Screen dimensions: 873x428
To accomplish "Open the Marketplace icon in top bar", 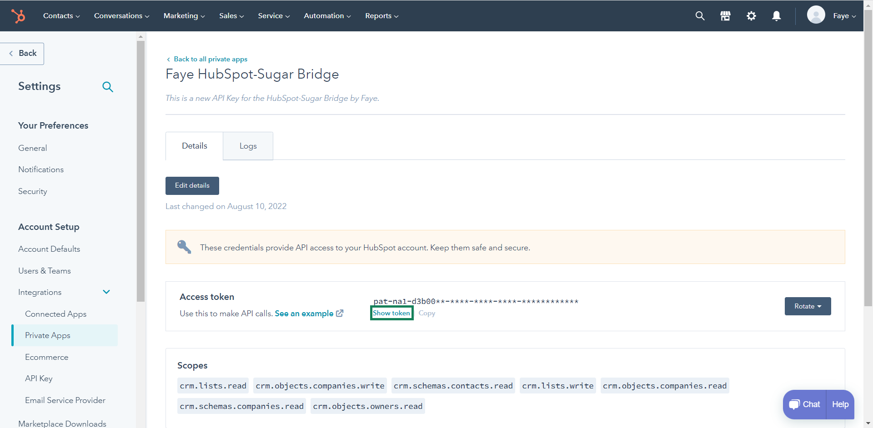I will click(x=725, y=16).
